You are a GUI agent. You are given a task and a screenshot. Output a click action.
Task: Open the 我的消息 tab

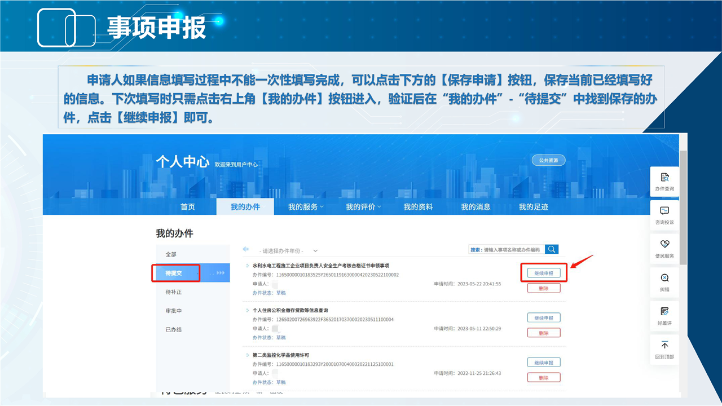coord(476,207)
